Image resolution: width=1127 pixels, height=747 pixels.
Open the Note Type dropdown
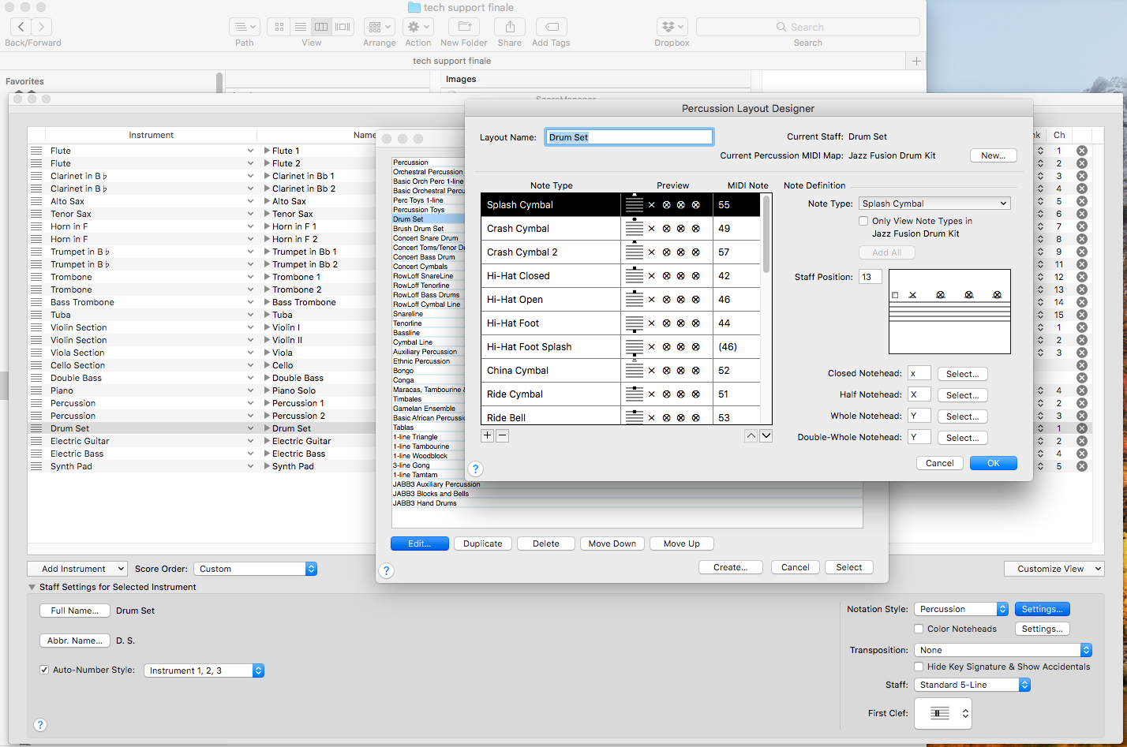point(934,204)
